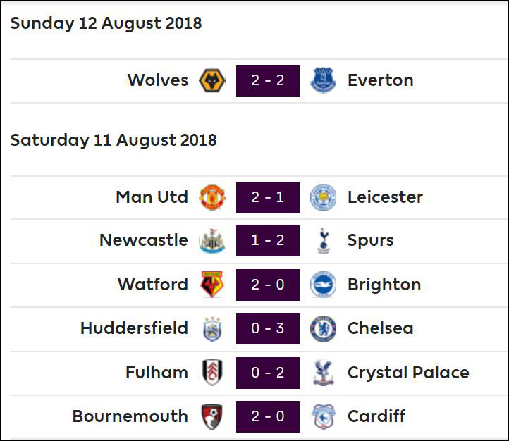Viewport: 509px width, 441px height.
Task: Click the Watford club crest
Action: pos(212,285)
